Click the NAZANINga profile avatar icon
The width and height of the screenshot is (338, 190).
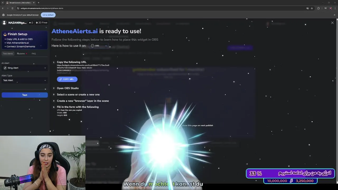(4, 23)
